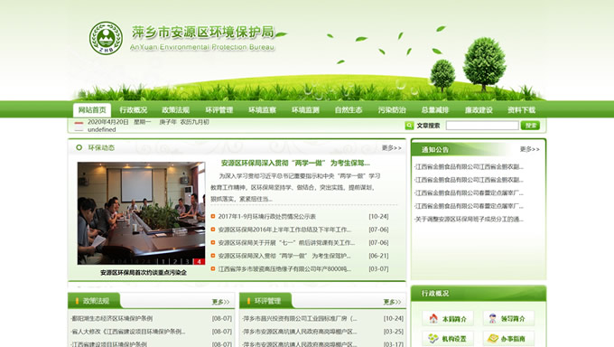This screenshot has width=614, height=347.
Task: Open the [03-25] 安源区高坑镇人民政府 item
Action: [300, 332]
